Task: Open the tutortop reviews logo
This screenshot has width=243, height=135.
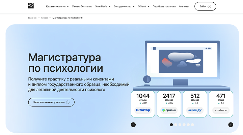Action: (142, 110)
